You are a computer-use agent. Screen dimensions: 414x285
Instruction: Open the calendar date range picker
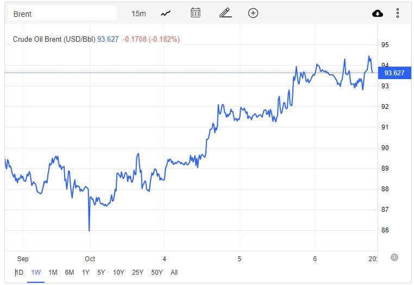click(196, 13)
